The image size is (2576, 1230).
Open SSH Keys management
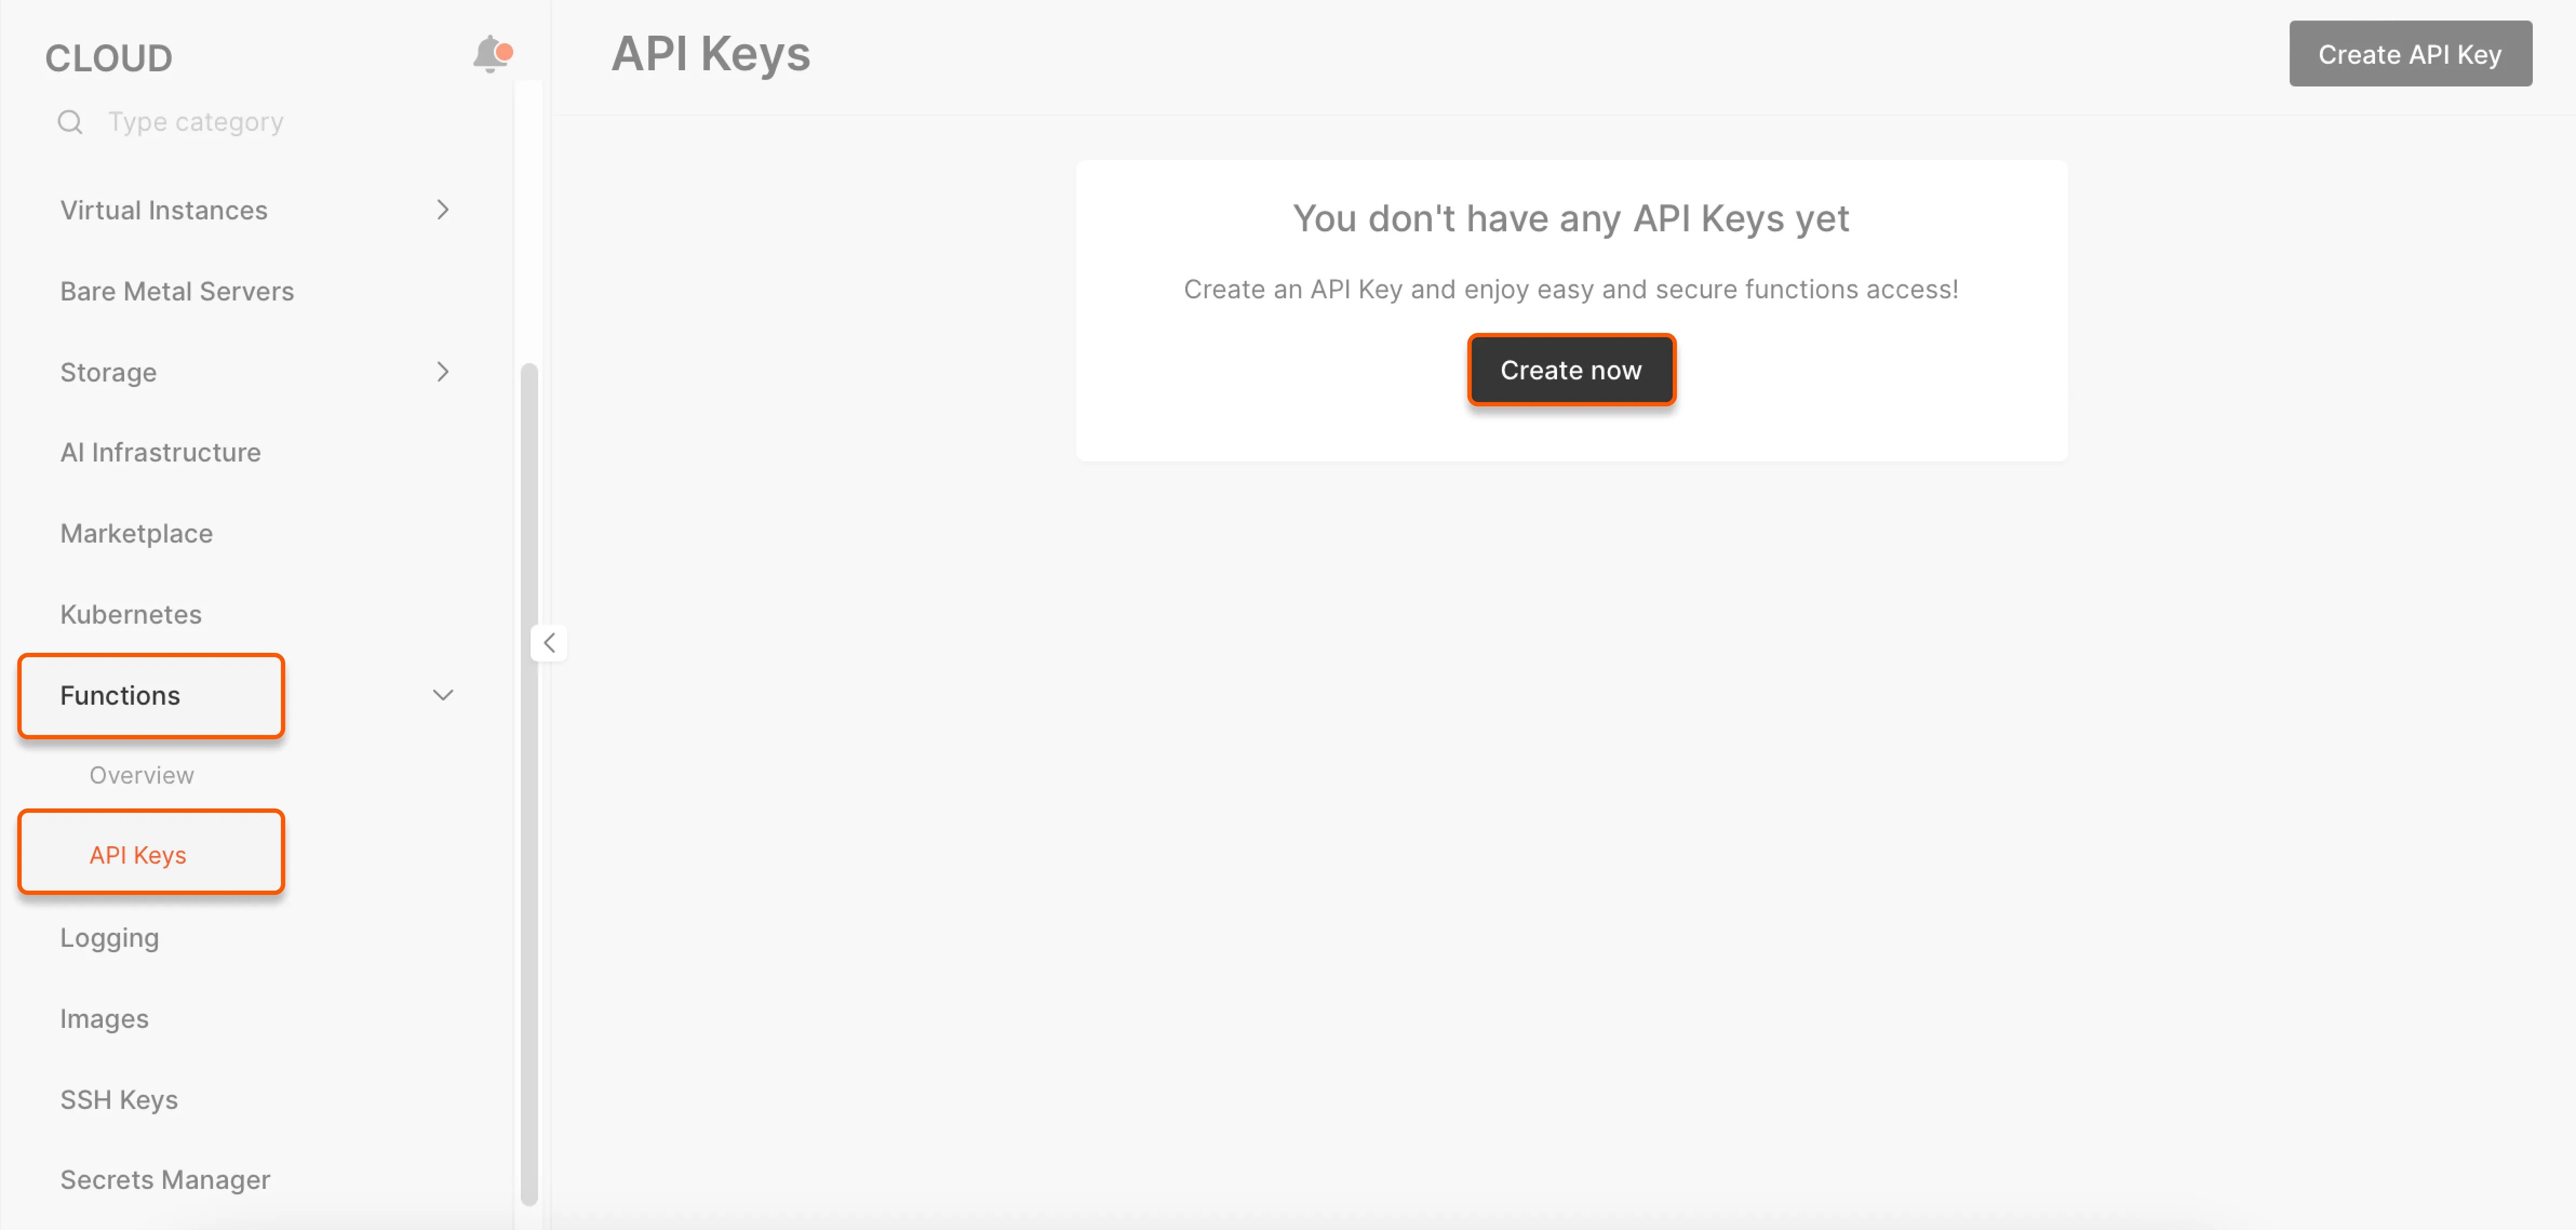point(118,1099)
